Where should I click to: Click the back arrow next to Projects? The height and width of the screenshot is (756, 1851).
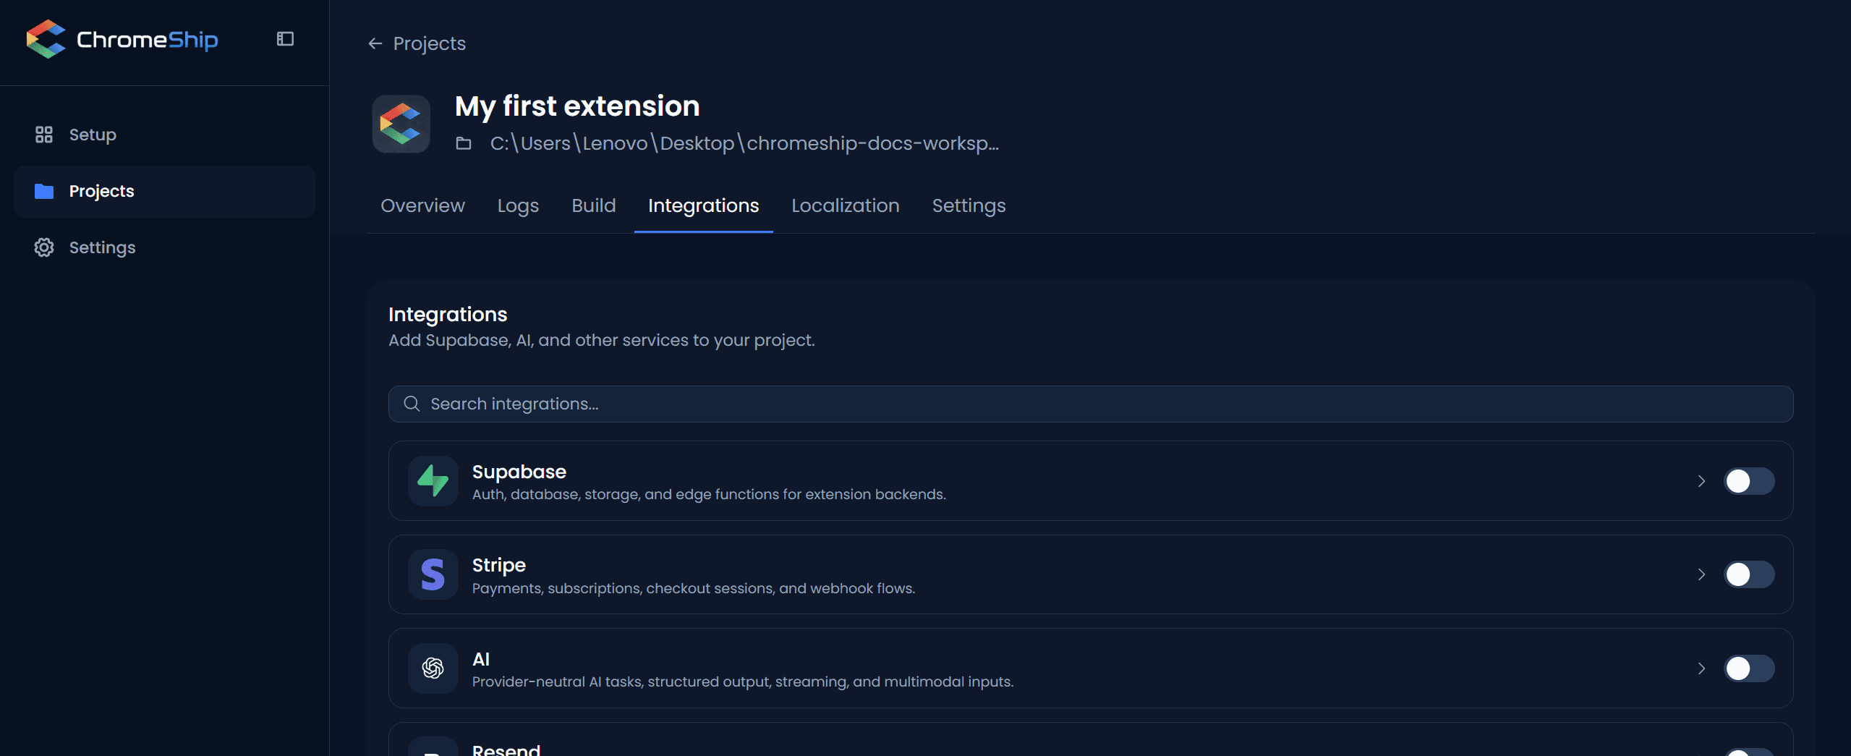[375, 43]
